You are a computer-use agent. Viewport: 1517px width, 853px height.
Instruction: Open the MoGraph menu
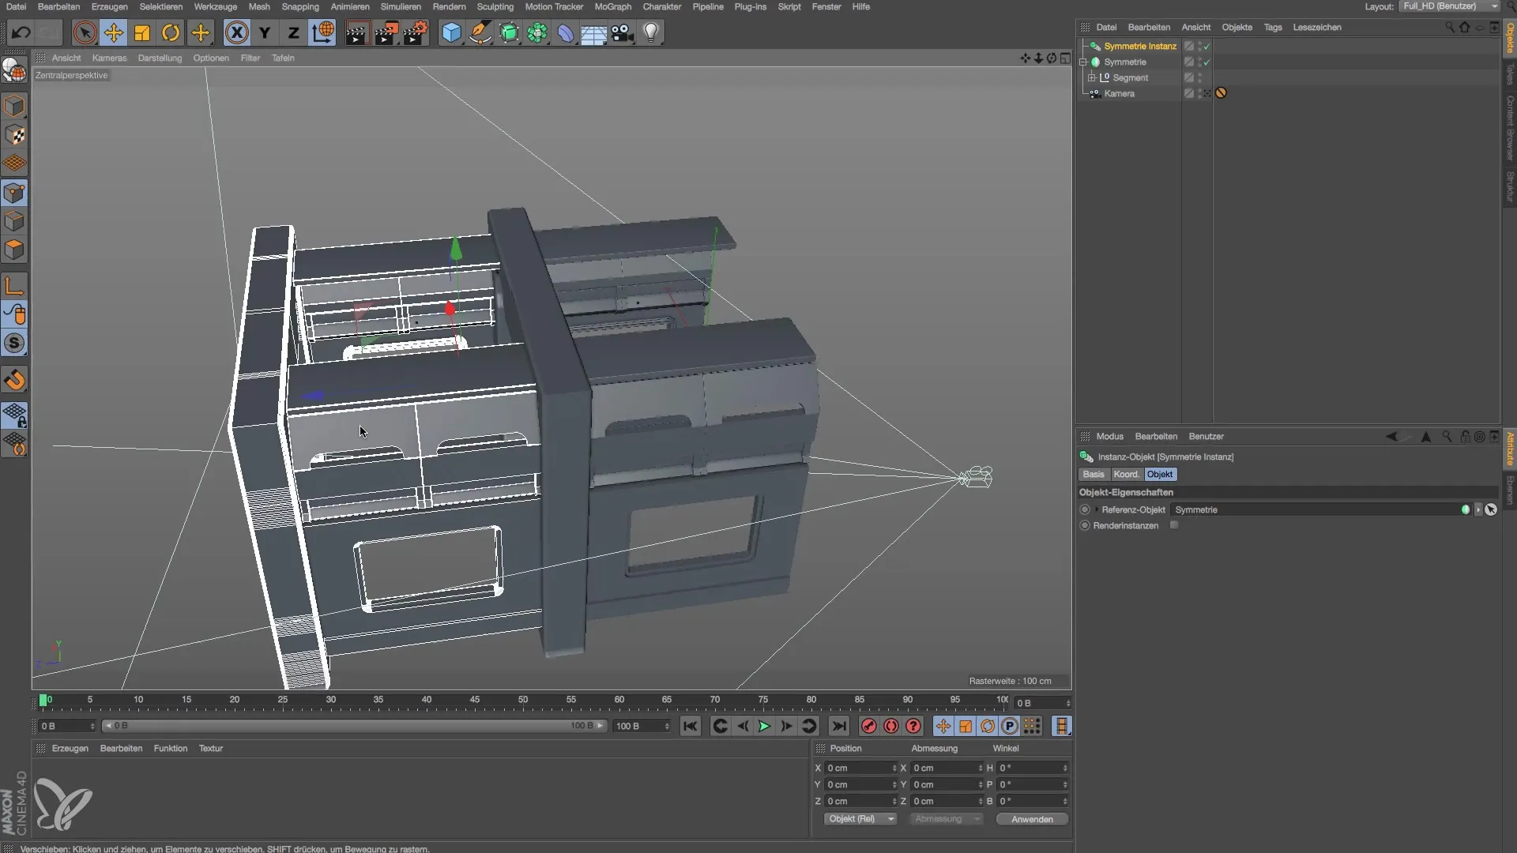pyautogui.click(x=613, y=6)
